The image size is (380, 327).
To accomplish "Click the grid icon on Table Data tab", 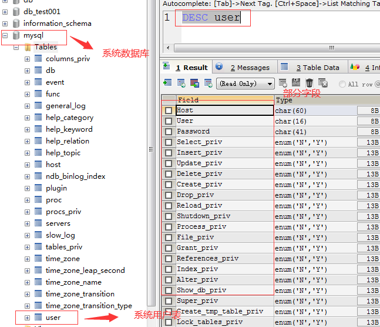I will pos(284,66).
